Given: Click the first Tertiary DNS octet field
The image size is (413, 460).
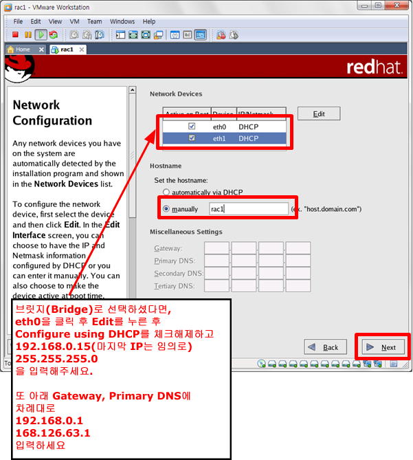Looking at the screenshot, I should point(216,286).
